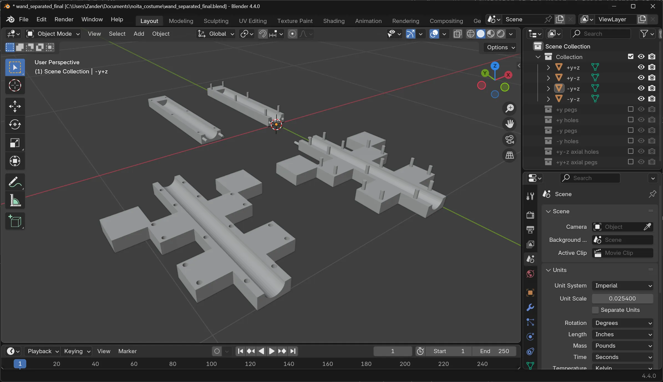This screenshot has width=663, height=382.
Task: Expand the -y+z collection in the outliner
Action: (x=548, y=88)
